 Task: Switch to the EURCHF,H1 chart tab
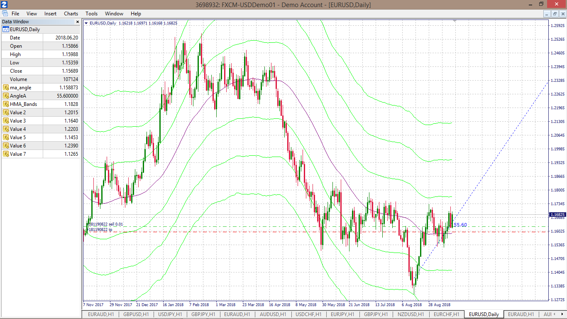point(446,314)
